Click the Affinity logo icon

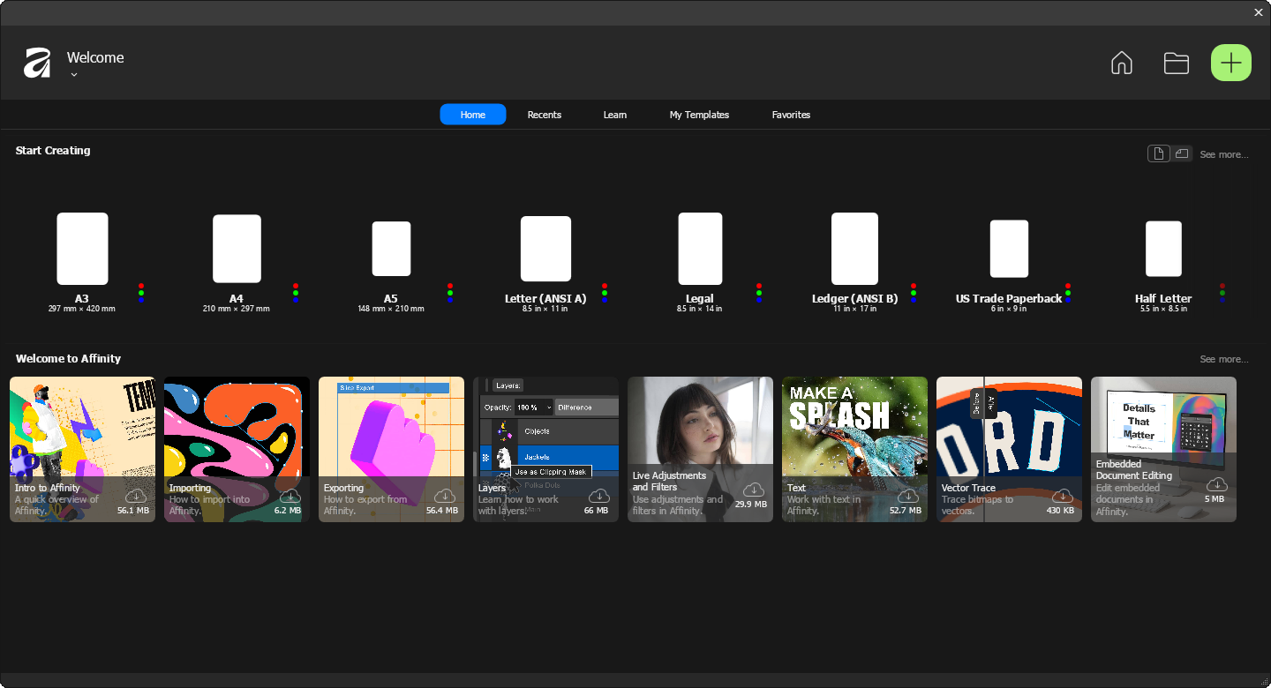click(37, 63)
